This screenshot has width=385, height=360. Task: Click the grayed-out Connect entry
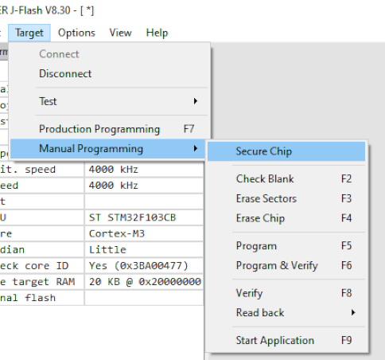point(108,54)
